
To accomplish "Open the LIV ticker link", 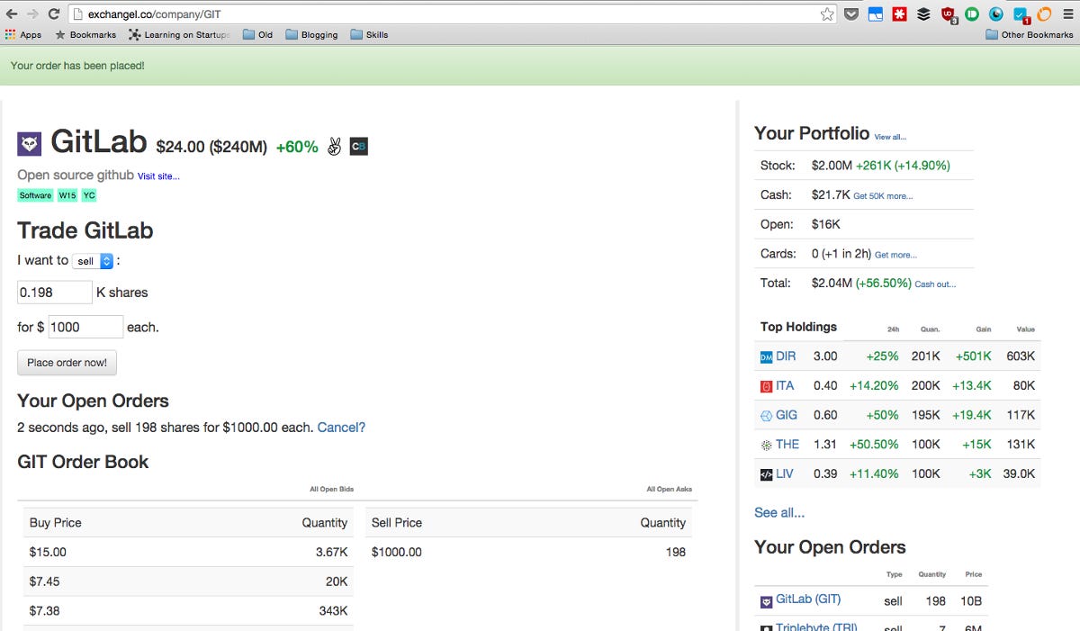I will pos(785,474).
